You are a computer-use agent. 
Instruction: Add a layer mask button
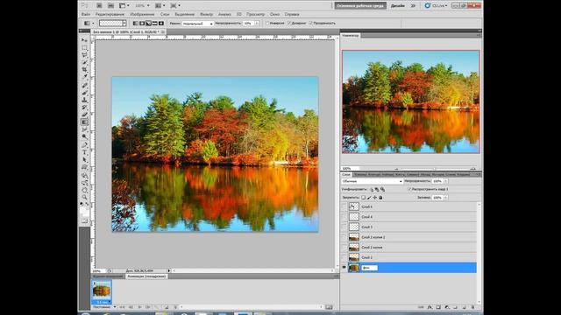coord(438,307)
